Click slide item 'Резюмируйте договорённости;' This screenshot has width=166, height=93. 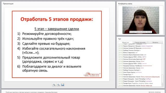pos(47,34)
